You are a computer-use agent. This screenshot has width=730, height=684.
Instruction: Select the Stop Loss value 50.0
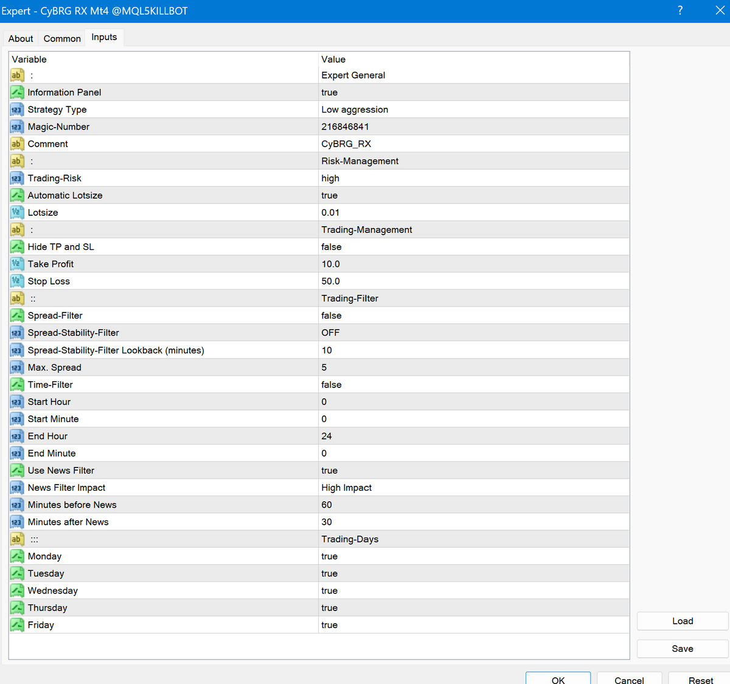tap(330, 282)
